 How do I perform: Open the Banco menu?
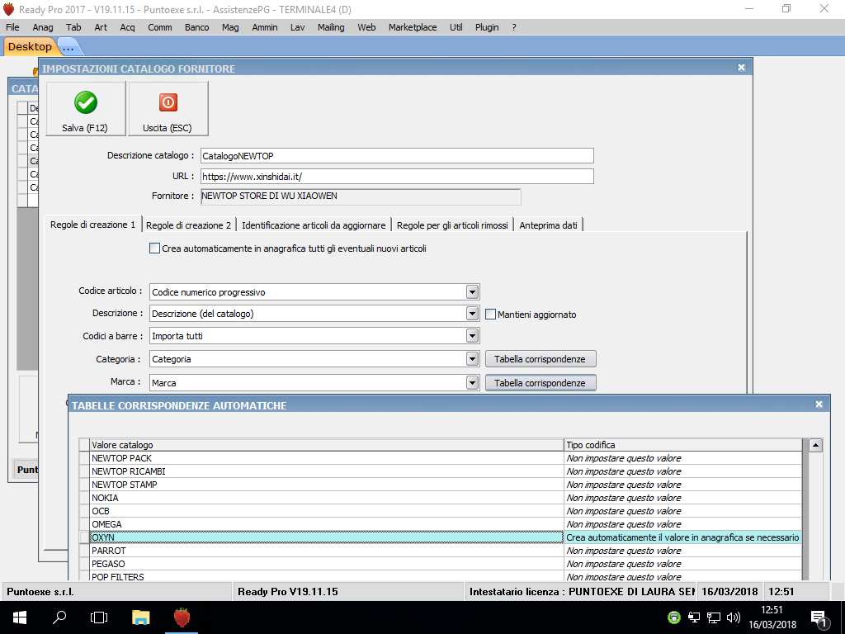pyautogui.click(x=196, y=27)
